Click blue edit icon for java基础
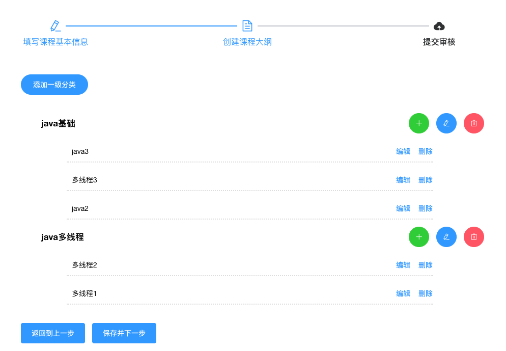 click(446, 123)
